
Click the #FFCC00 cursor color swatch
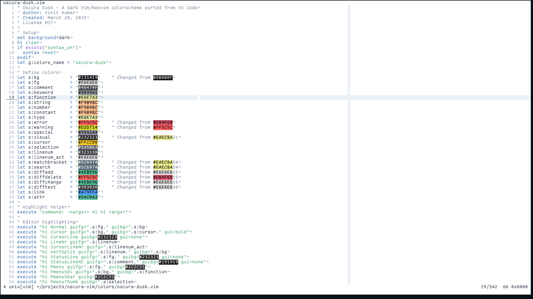(88, 142)
